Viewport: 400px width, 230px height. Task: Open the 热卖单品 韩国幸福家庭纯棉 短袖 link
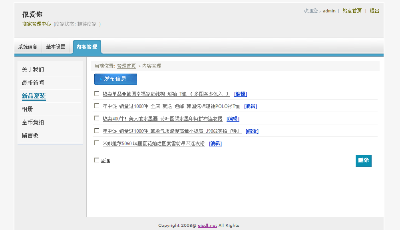[x=166, y=94]
